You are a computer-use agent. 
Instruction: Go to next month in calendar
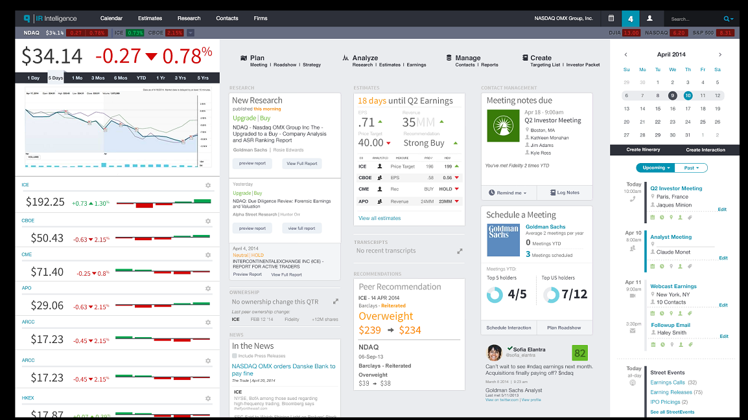click(x=720, y=55)
